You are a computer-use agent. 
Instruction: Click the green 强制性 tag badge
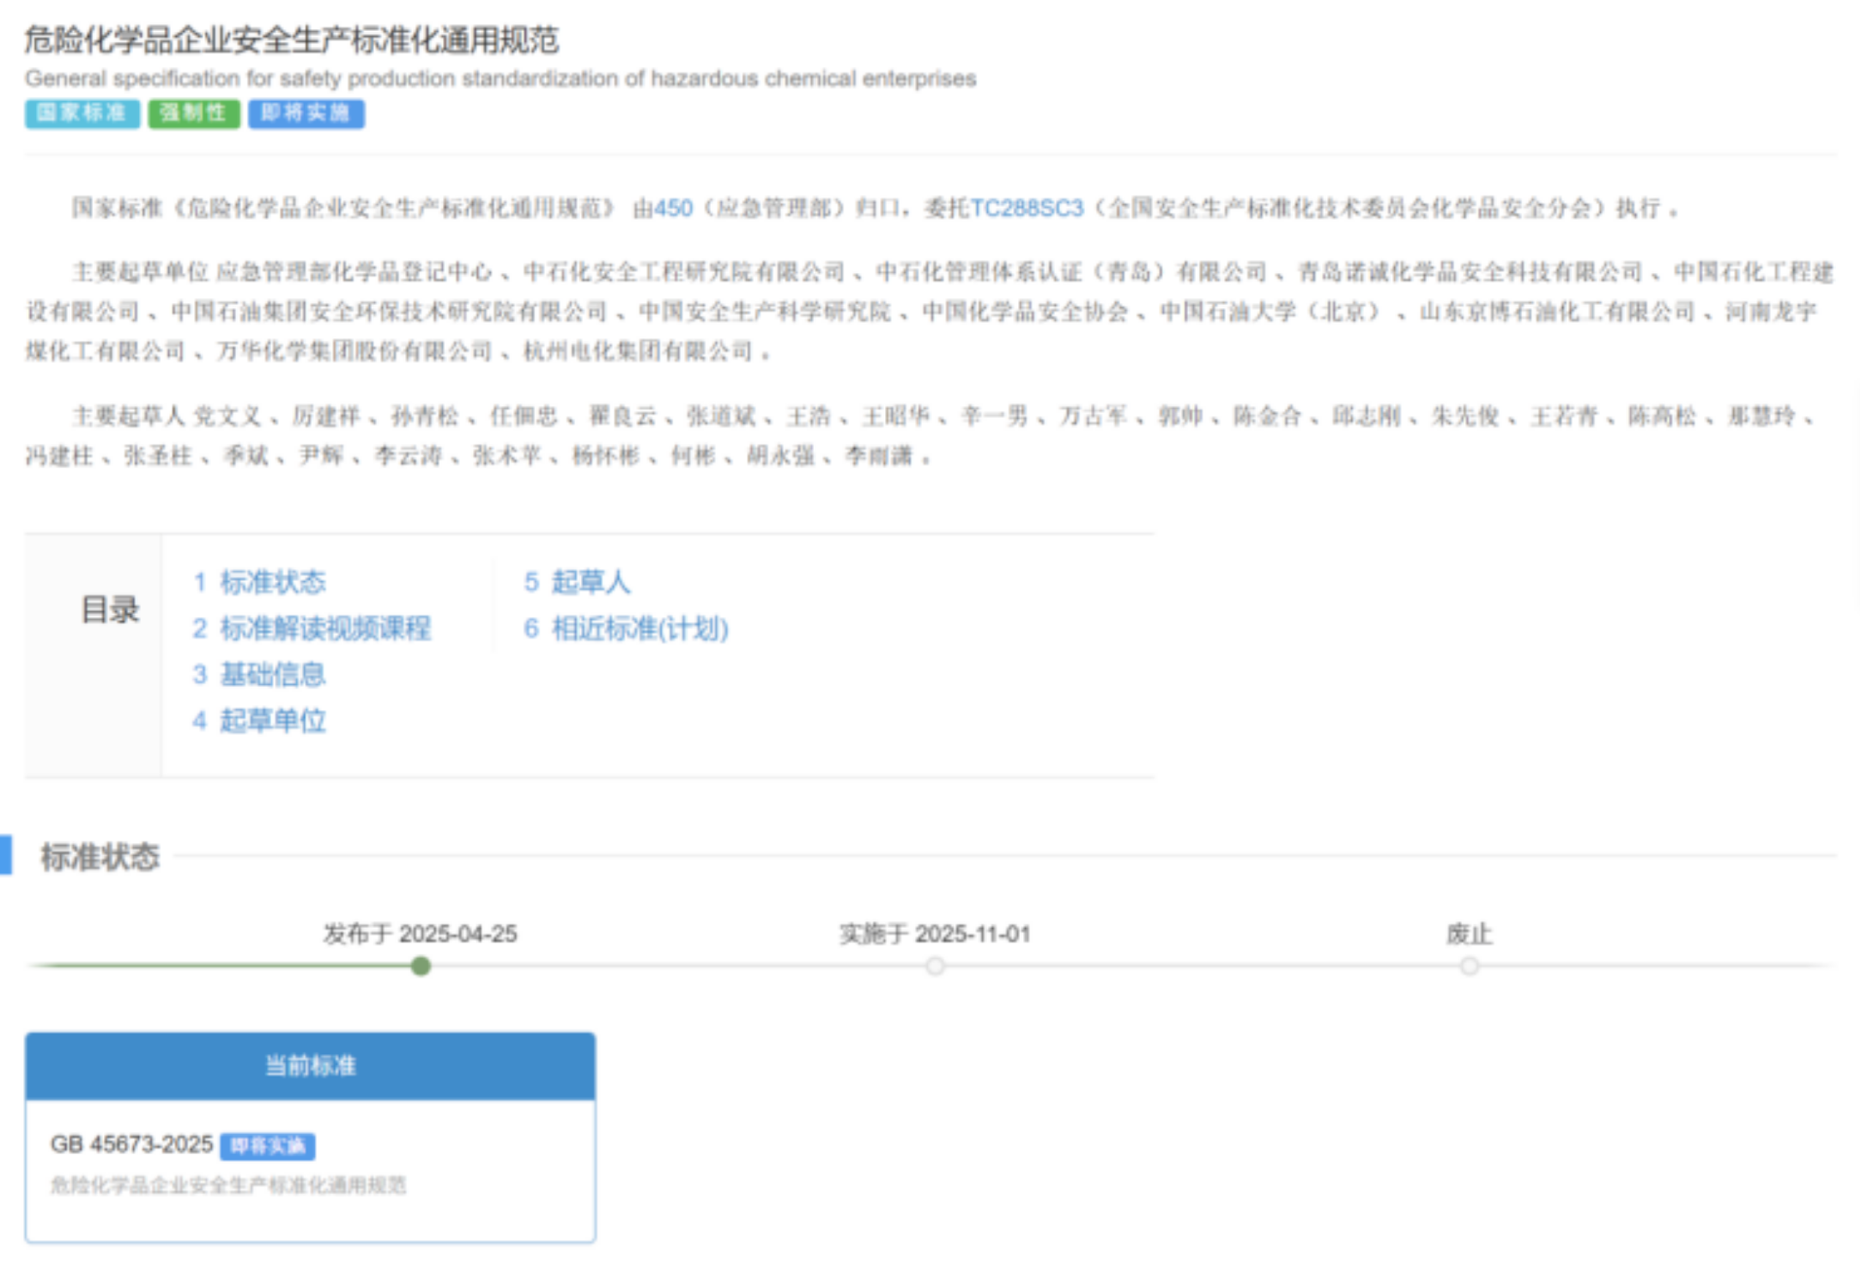point(193,113)
